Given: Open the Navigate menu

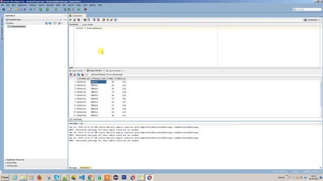Looking at the screenshot, I should tap(50, 5).
